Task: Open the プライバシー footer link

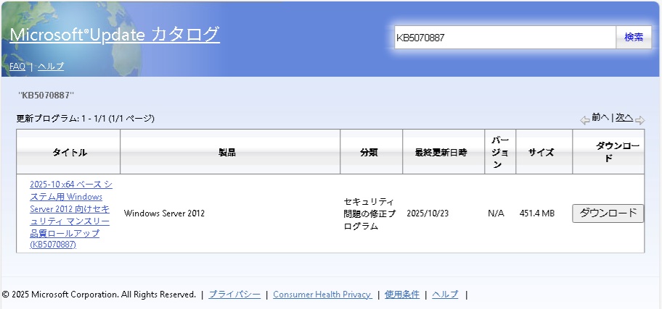Action: pos(234,295)
